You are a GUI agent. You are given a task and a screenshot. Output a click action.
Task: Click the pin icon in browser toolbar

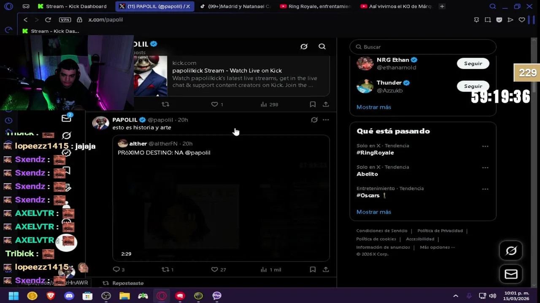click(x=476, y=20)
